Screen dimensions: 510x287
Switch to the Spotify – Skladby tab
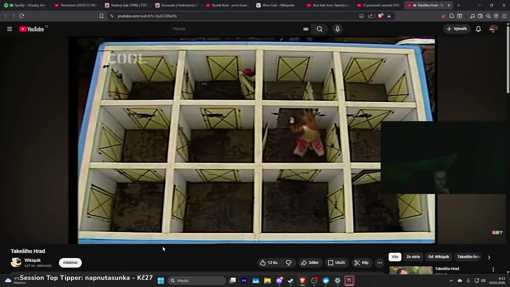coord(25,5)
